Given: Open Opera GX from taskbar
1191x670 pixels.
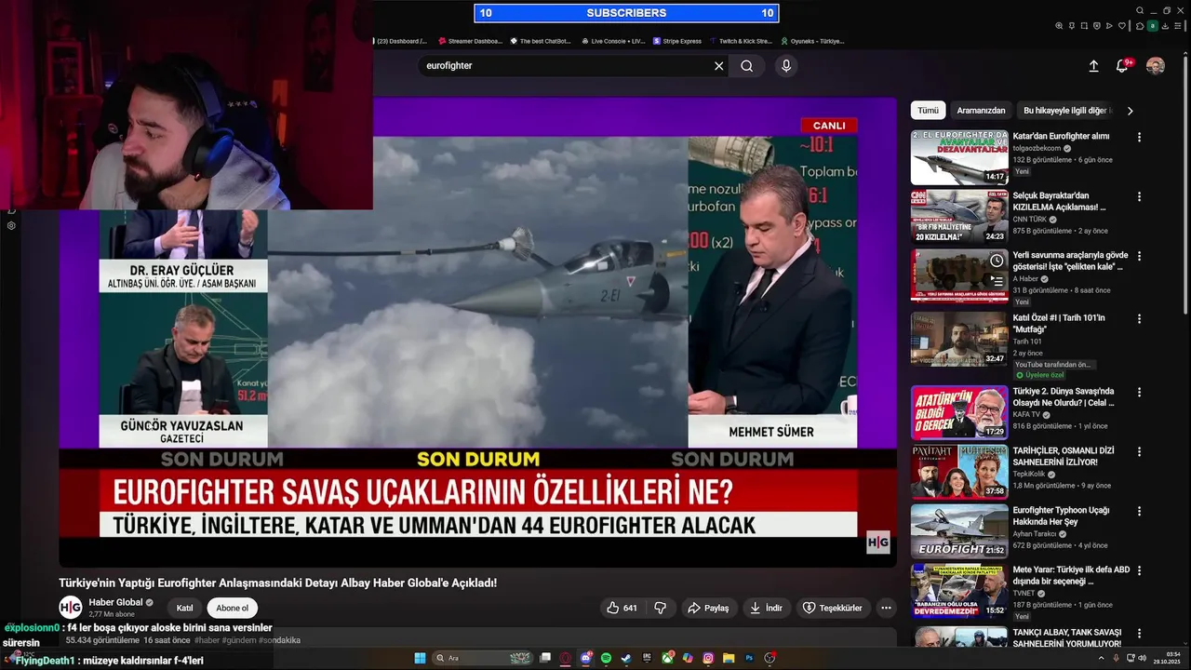Looking at the screenshot, I should 566,658.
